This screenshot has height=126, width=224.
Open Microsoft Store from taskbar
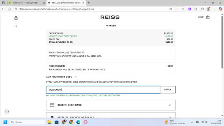[57, 122]
